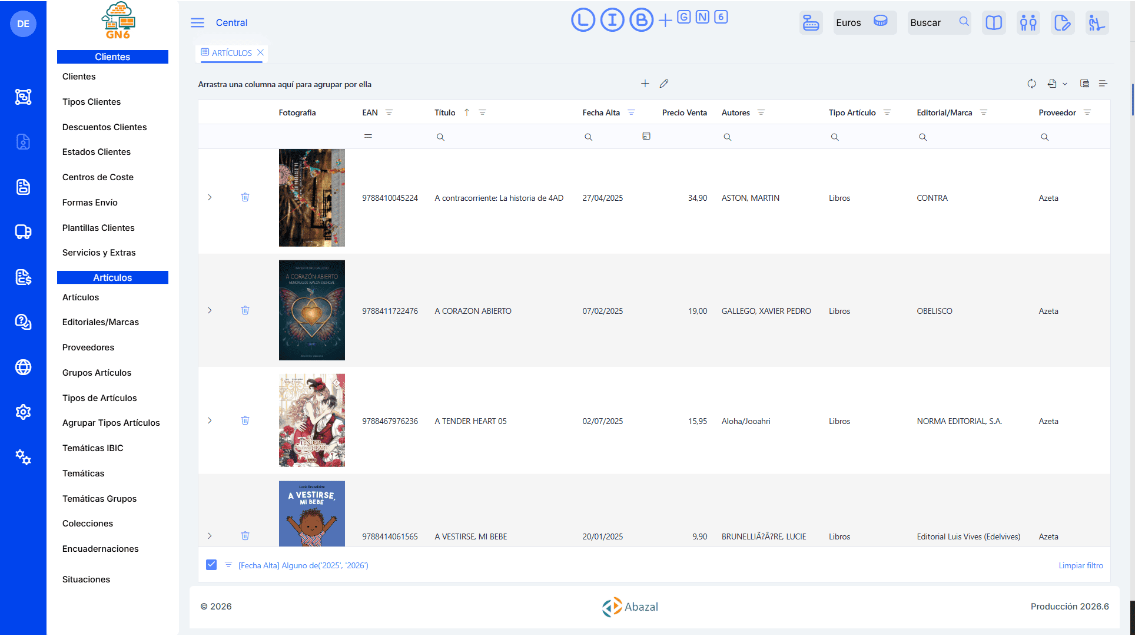
Task: Open the Fecha Alta header filter
Action: tap(631, 112)
